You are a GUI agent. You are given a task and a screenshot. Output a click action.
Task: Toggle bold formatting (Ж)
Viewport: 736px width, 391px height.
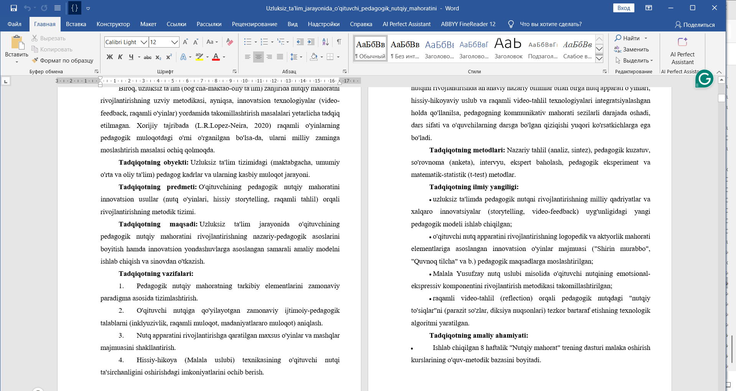110,57
